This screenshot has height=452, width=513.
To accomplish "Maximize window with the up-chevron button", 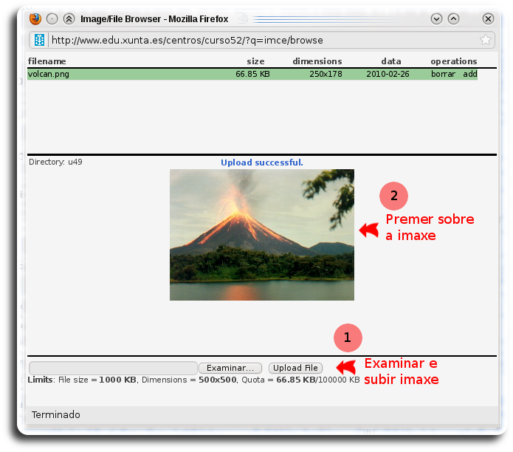I will [453, 18].
